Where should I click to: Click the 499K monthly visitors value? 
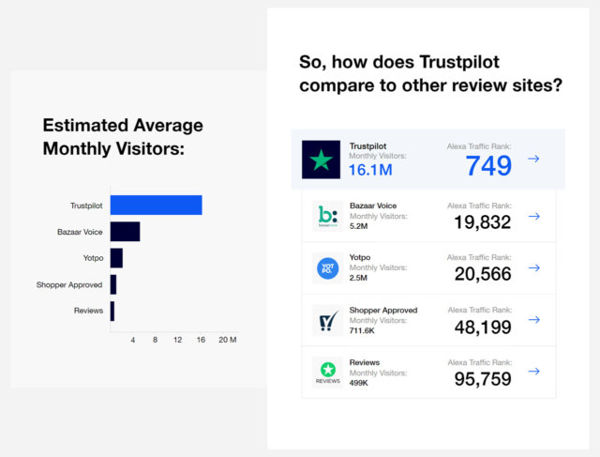[358, 383]
